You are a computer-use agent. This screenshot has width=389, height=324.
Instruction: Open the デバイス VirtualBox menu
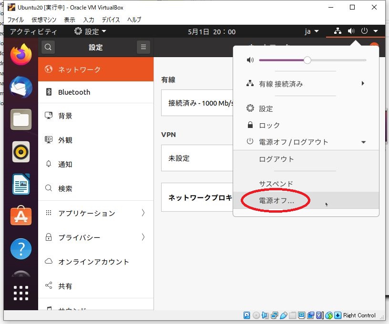point(111,20)
